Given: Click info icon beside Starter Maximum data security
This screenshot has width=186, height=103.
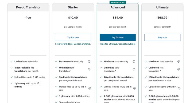Looking at the screenshot, I should [89, 62].
